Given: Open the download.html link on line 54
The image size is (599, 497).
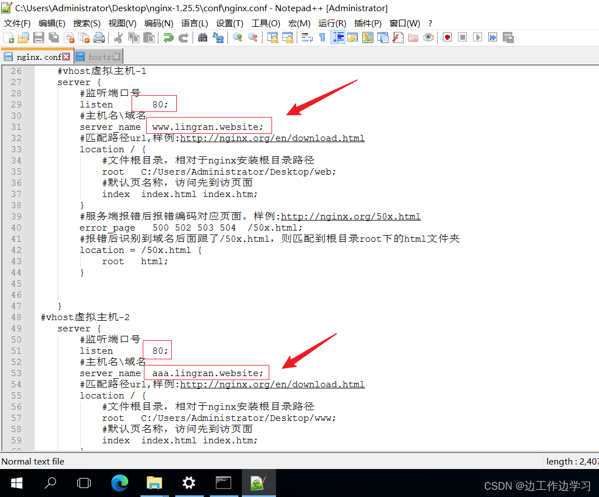Looking at the screenshot, I should (273, 385).
